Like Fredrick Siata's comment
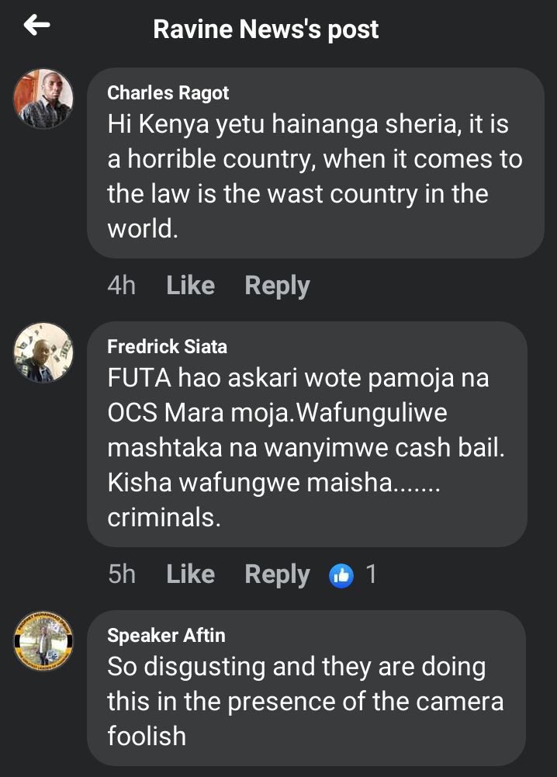 click(x=191, y=574)
